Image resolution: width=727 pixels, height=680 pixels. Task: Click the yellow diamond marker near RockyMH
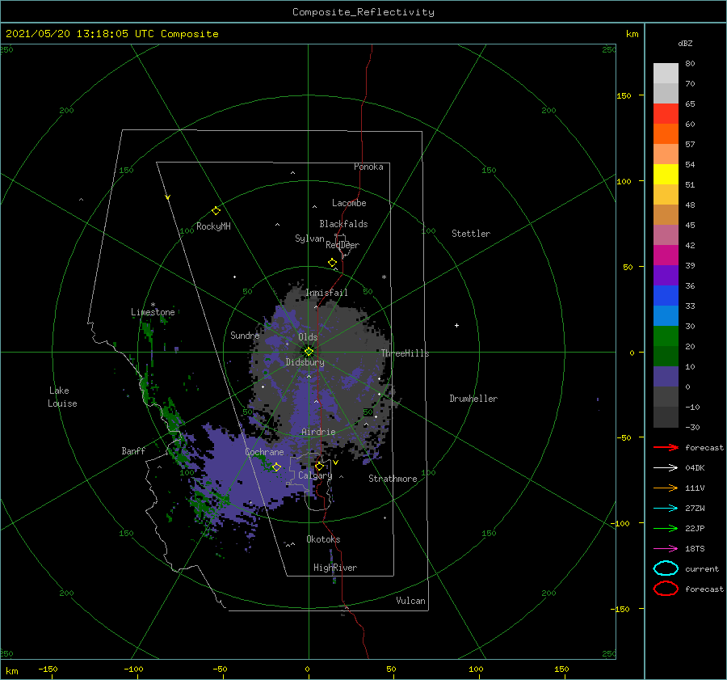pos(216,211)
